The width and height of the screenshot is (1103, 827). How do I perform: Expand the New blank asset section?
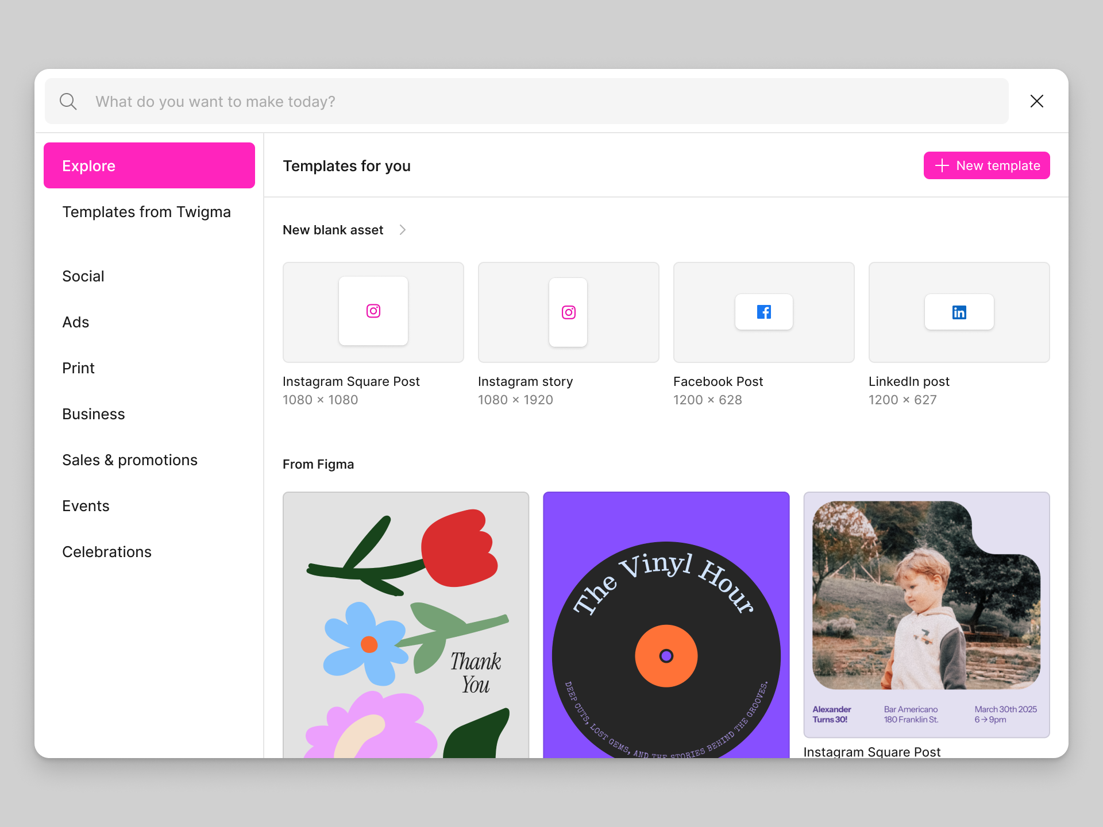(x=333, y=230)
